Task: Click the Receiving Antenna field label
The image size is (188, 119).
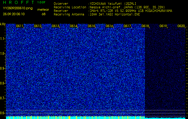Action: point(69,15)
